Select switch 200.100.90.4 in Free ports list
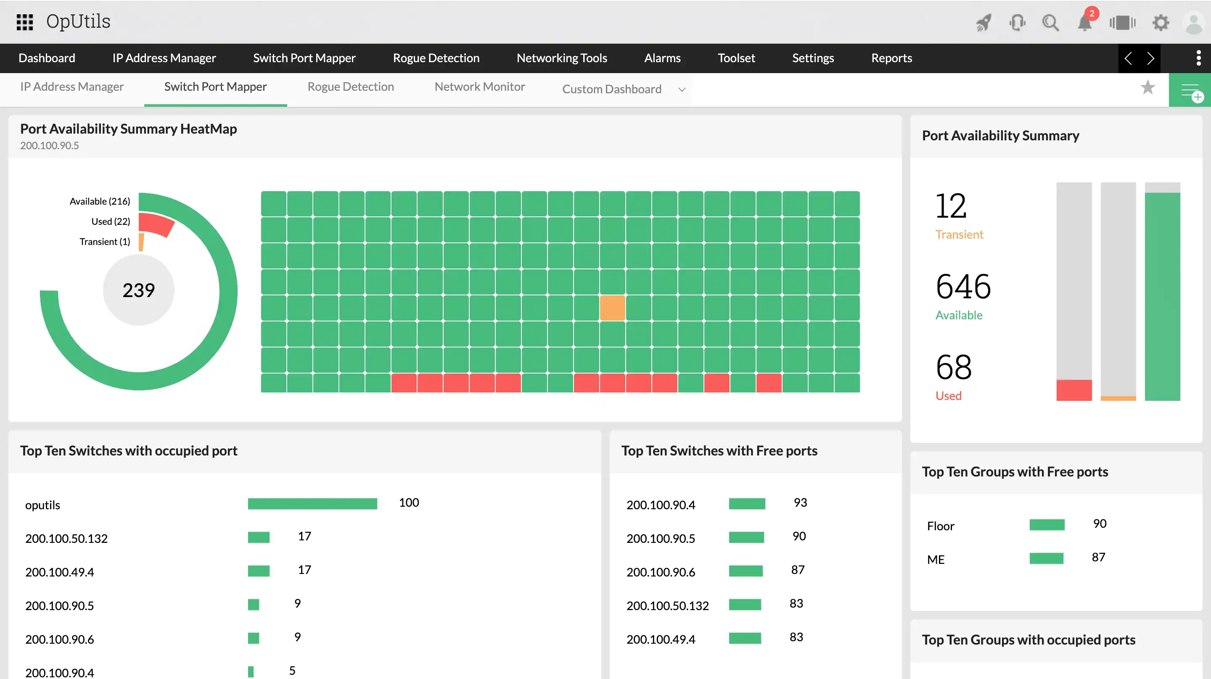 [x=661, y=505]
